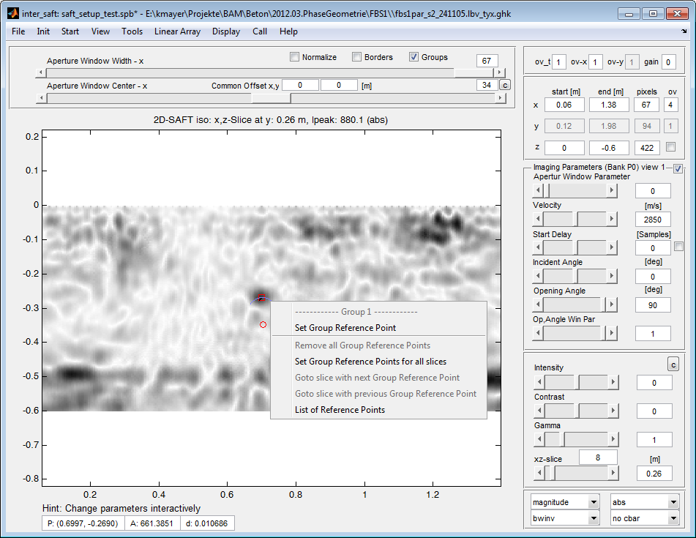696x538 pixels.
Task: Increase Start Delay with right arrow
Action: click(x=612, y=247)
